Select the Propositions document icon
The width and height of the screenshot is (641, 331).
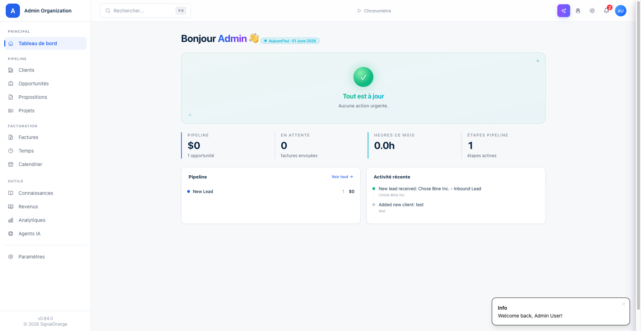(11, 97)
